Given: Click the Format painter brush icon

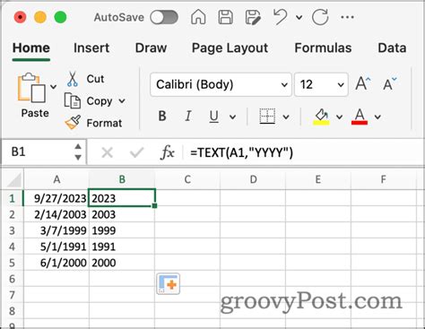Looking at the screenshot, I should coord(73,122).
